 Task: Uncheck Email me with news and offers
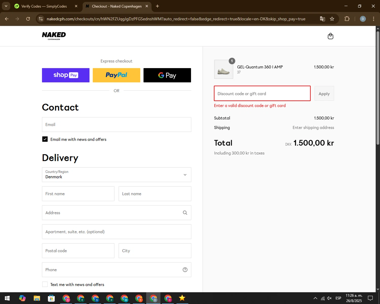[45, 139]
